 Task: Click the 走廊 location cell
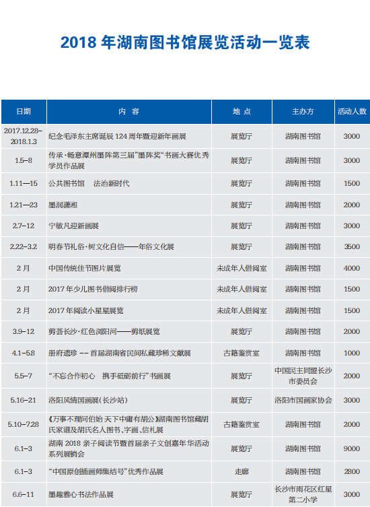[242, 472]
